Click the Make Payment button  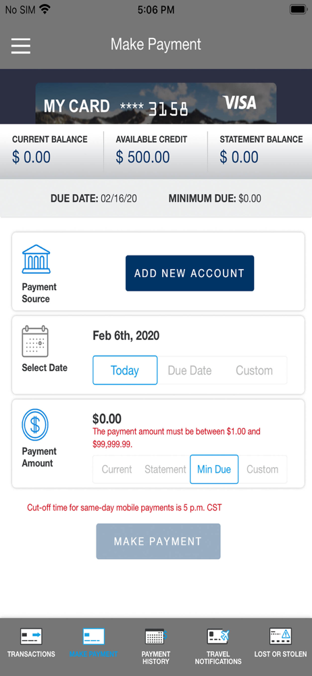click(158, 541)
